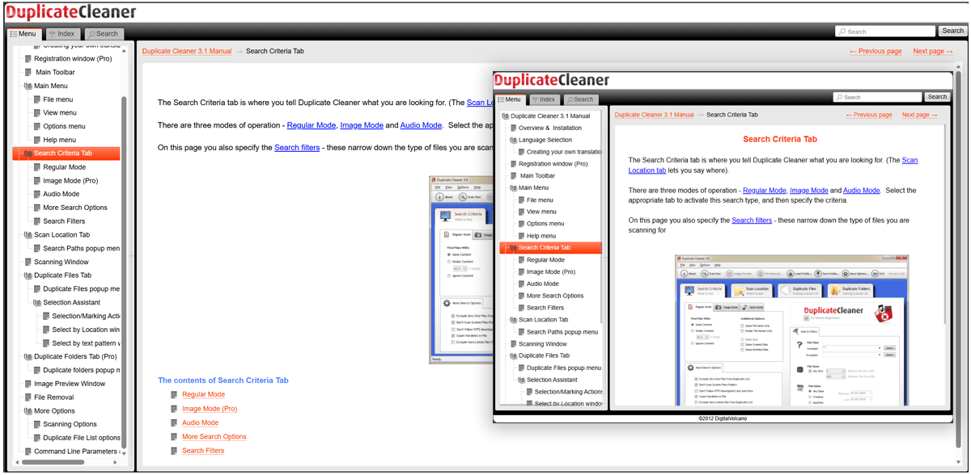
Task: Go to the Next page link
Action: [x=932, y=51]
